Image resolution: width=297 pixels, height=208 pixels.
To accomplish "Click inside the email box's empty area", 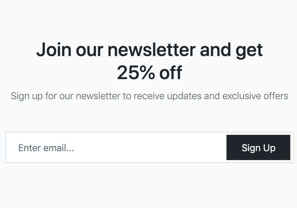I will 150,147.
